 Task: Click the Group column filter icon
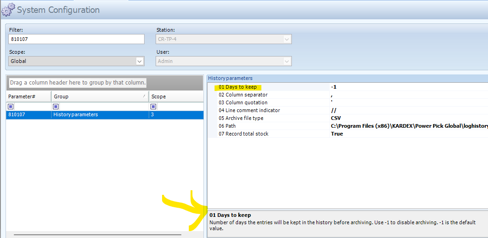[56, 107]
